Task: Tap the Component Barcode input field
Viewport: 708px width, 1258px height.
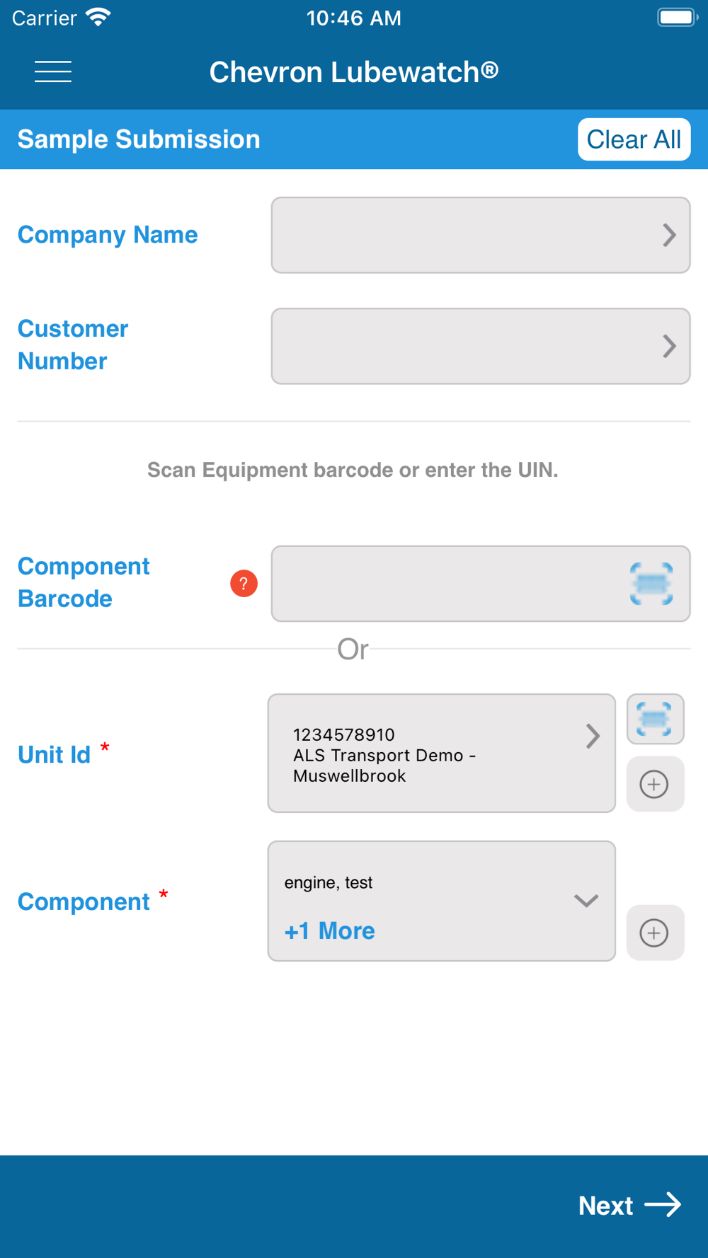Action: click(x=446, y=584)
